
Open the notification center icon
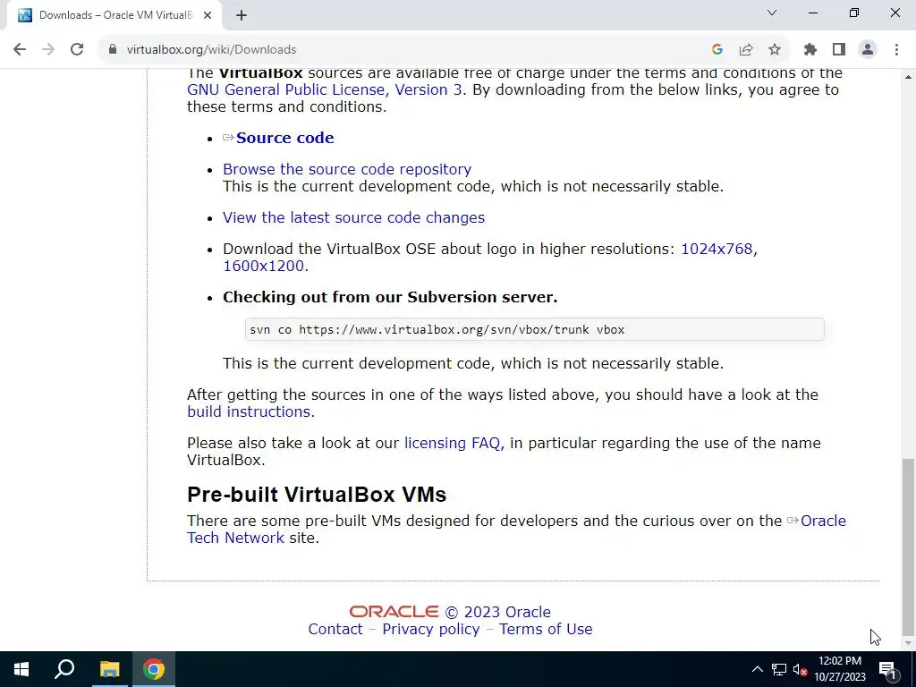click(x=887, y=669)
